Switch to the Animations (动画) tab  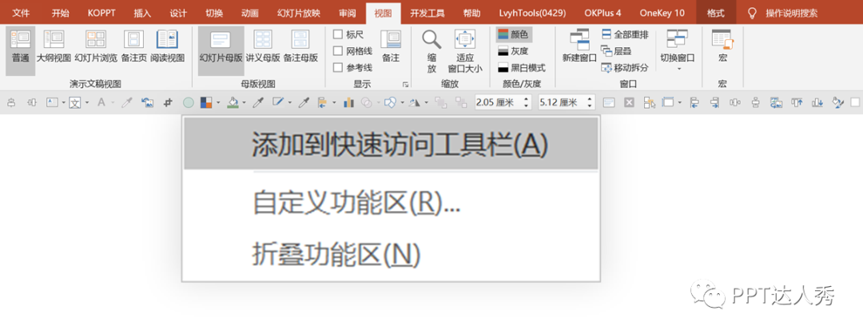click(x=249, y=14)
